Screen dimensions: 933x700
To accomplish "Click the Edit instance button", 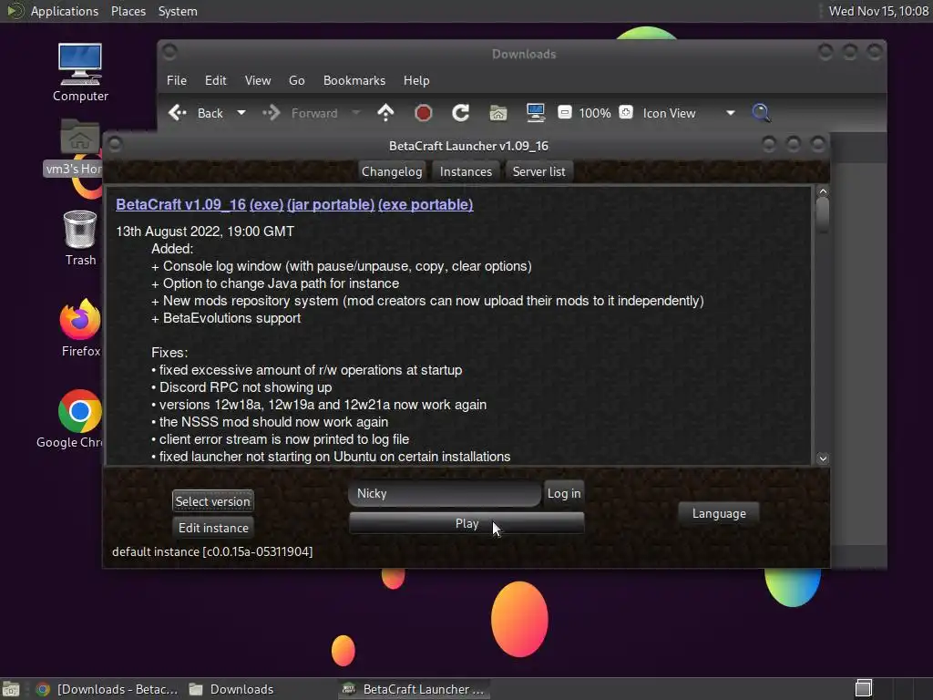I will 213,528.
